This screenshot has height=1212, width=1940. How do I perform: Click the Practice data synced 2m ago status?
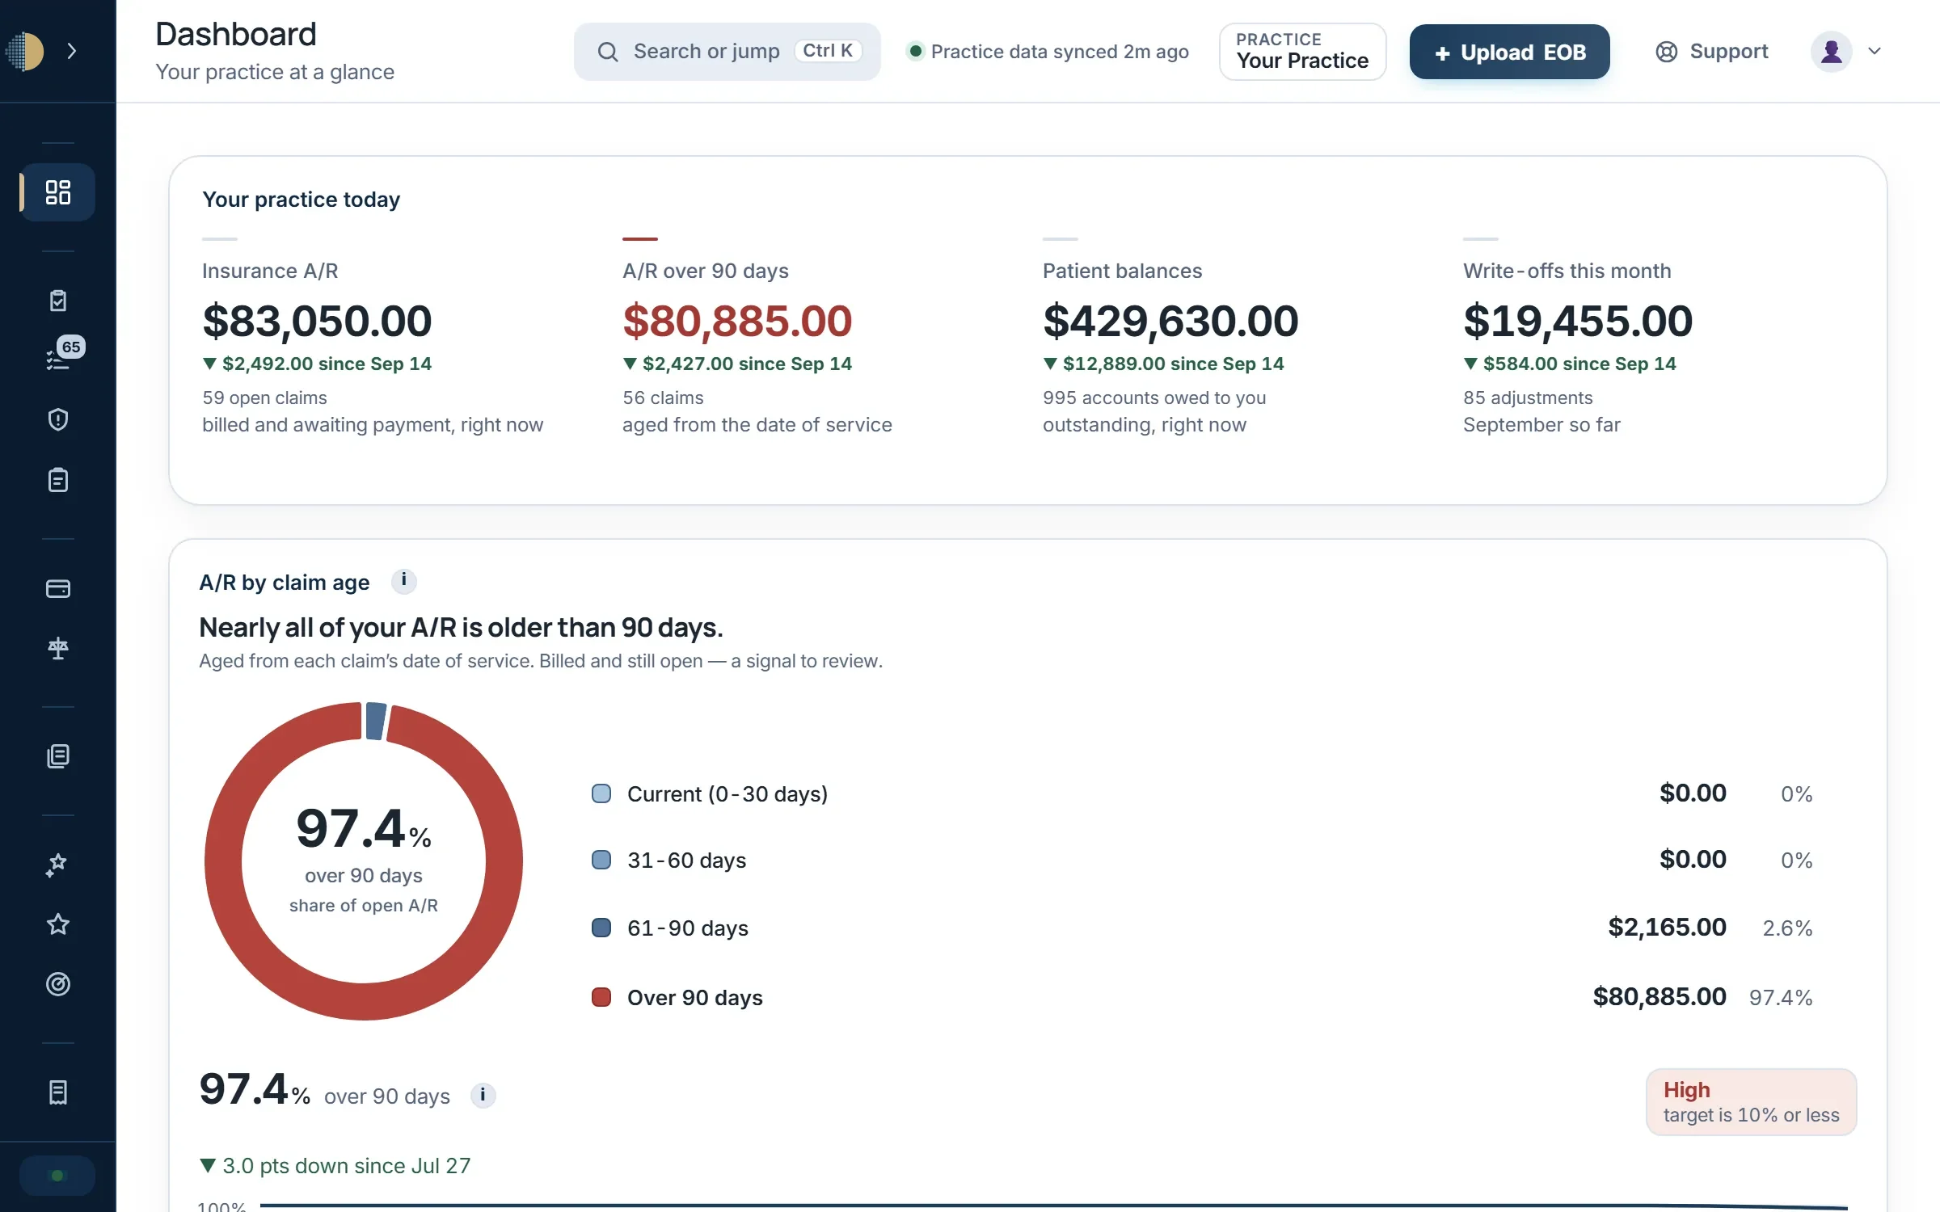(x=1048, y=52)
